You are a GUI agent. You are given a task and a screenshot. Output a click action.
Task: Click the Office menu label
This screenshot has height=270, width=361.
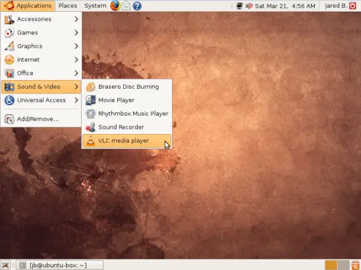pyautogui.click(x=25, y=73)
